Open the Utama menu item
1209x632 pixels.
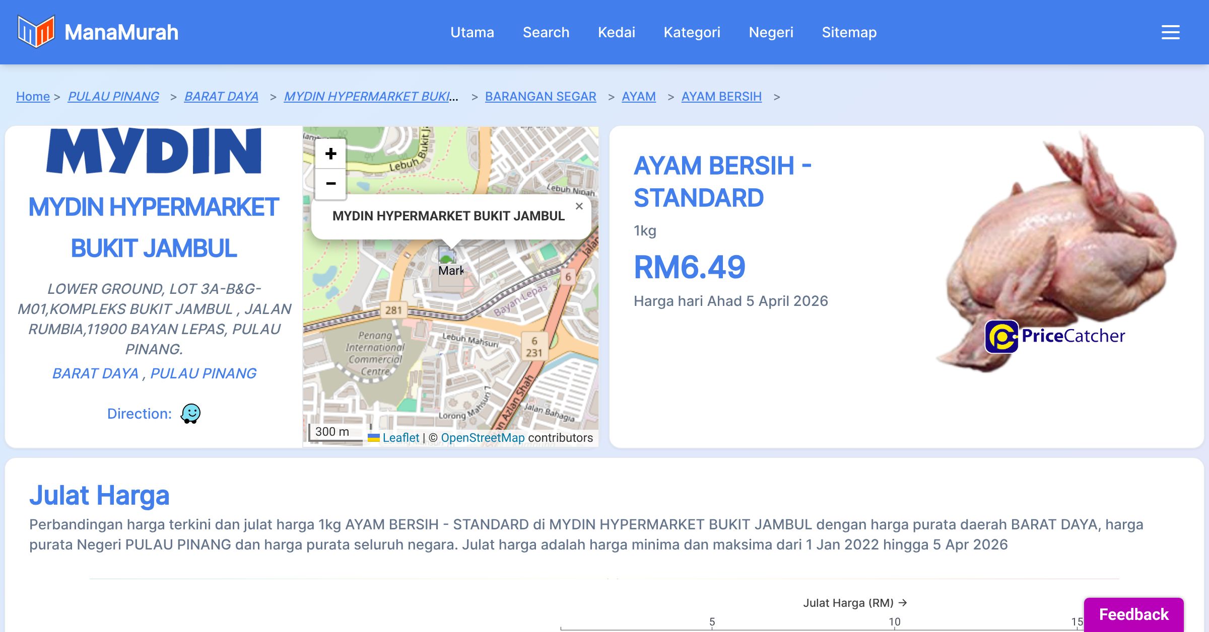(472, 32)
